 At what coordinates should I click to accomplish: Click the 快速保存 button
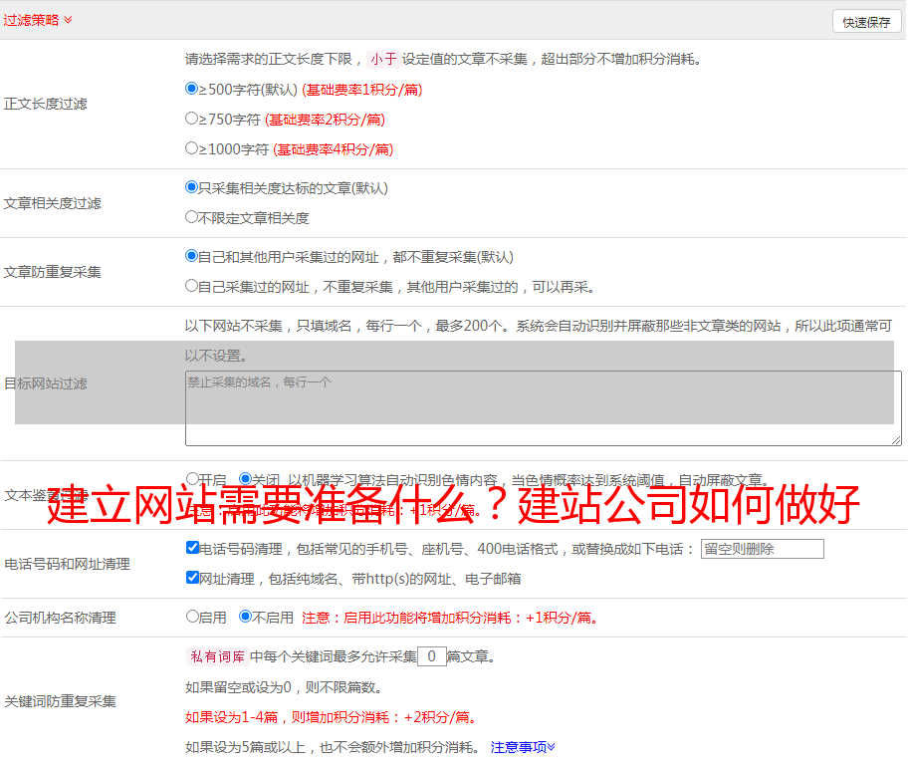click(866, 22)
